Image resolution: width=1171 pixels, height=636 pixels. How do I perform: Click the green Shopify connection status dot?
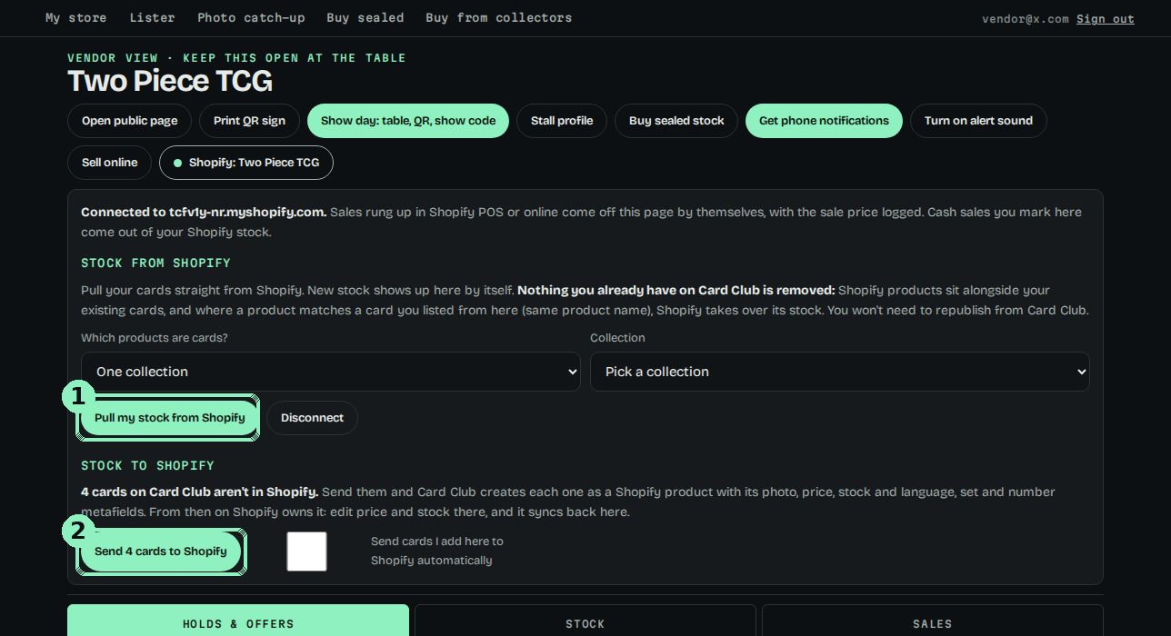pyautogui.click(x=177, y=164)
